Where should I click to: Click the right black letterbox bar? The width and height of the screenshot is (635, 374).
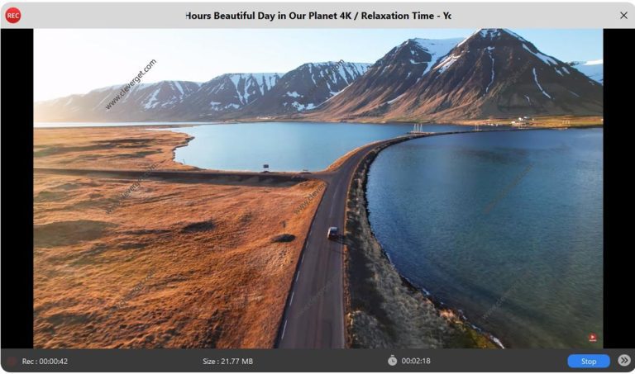coord(618,188)
